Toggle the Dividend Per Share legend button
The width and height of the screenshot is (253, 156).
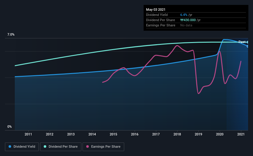pyautogui.click(x=61, y=147)
